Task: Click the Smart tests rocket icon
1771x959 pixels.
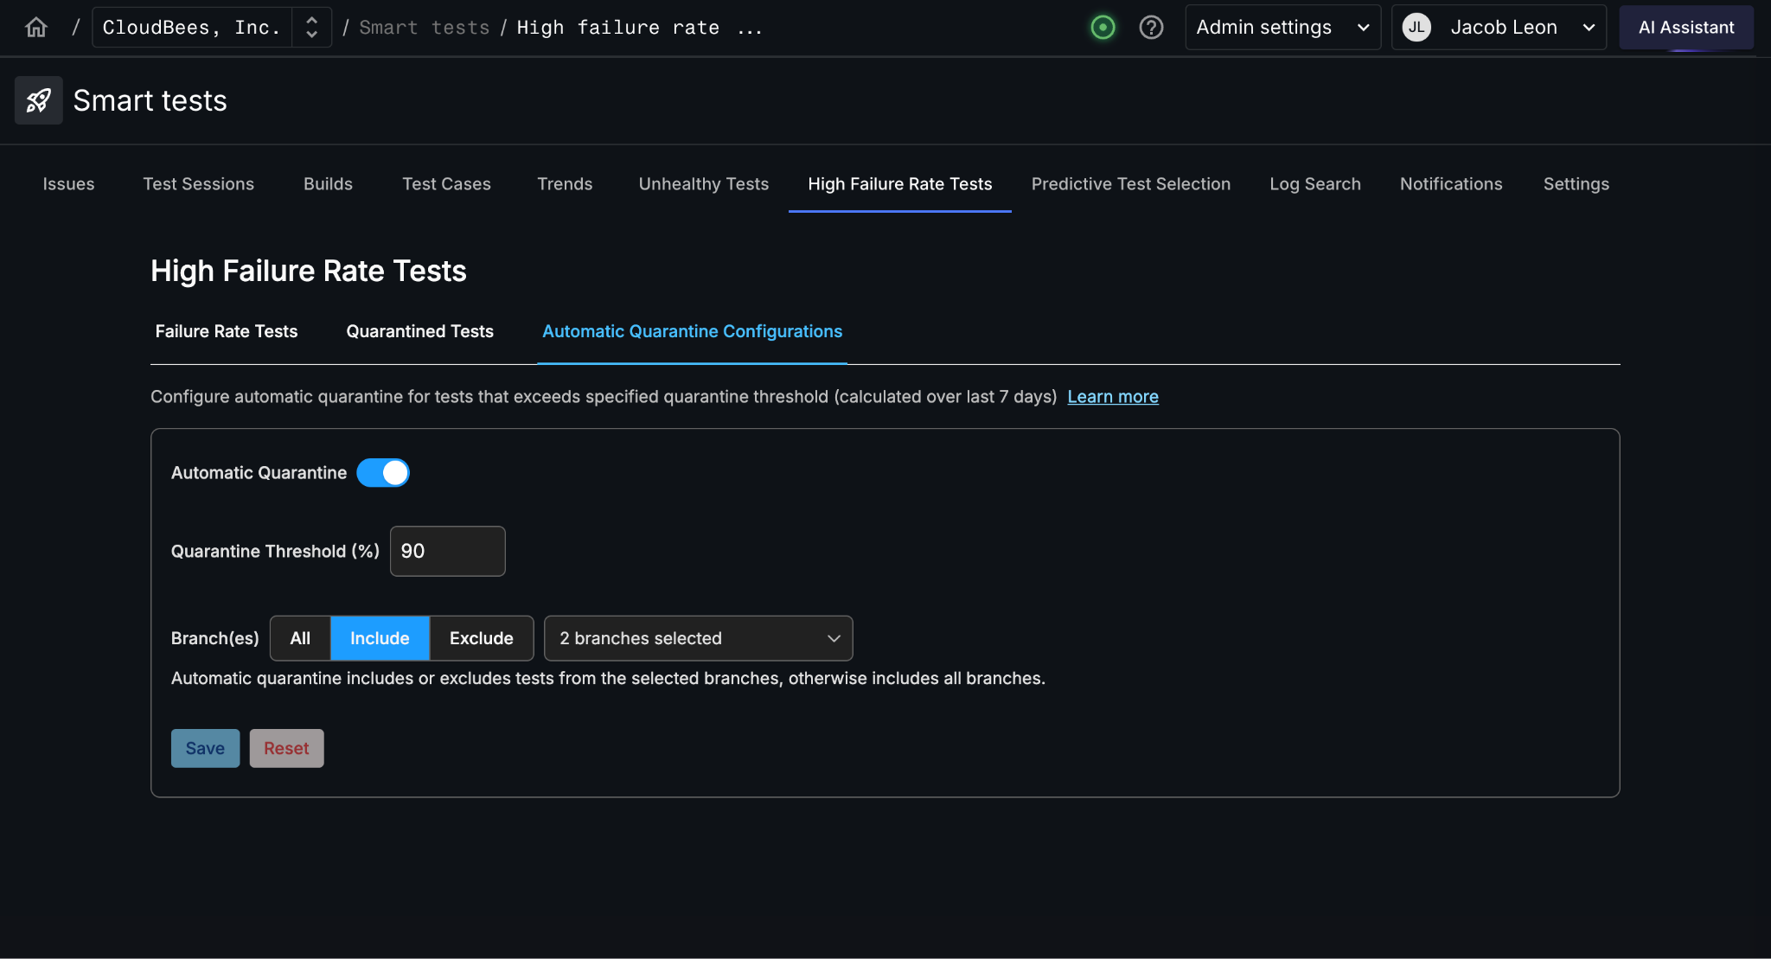Action: click(39, 100)
